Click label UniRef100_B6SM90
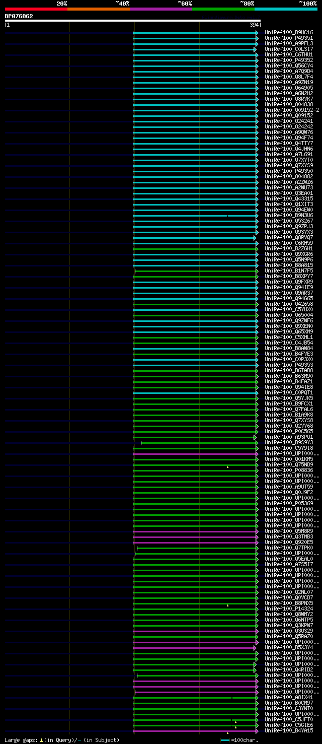Screen dimensions: 322x744 pos(289,376)
